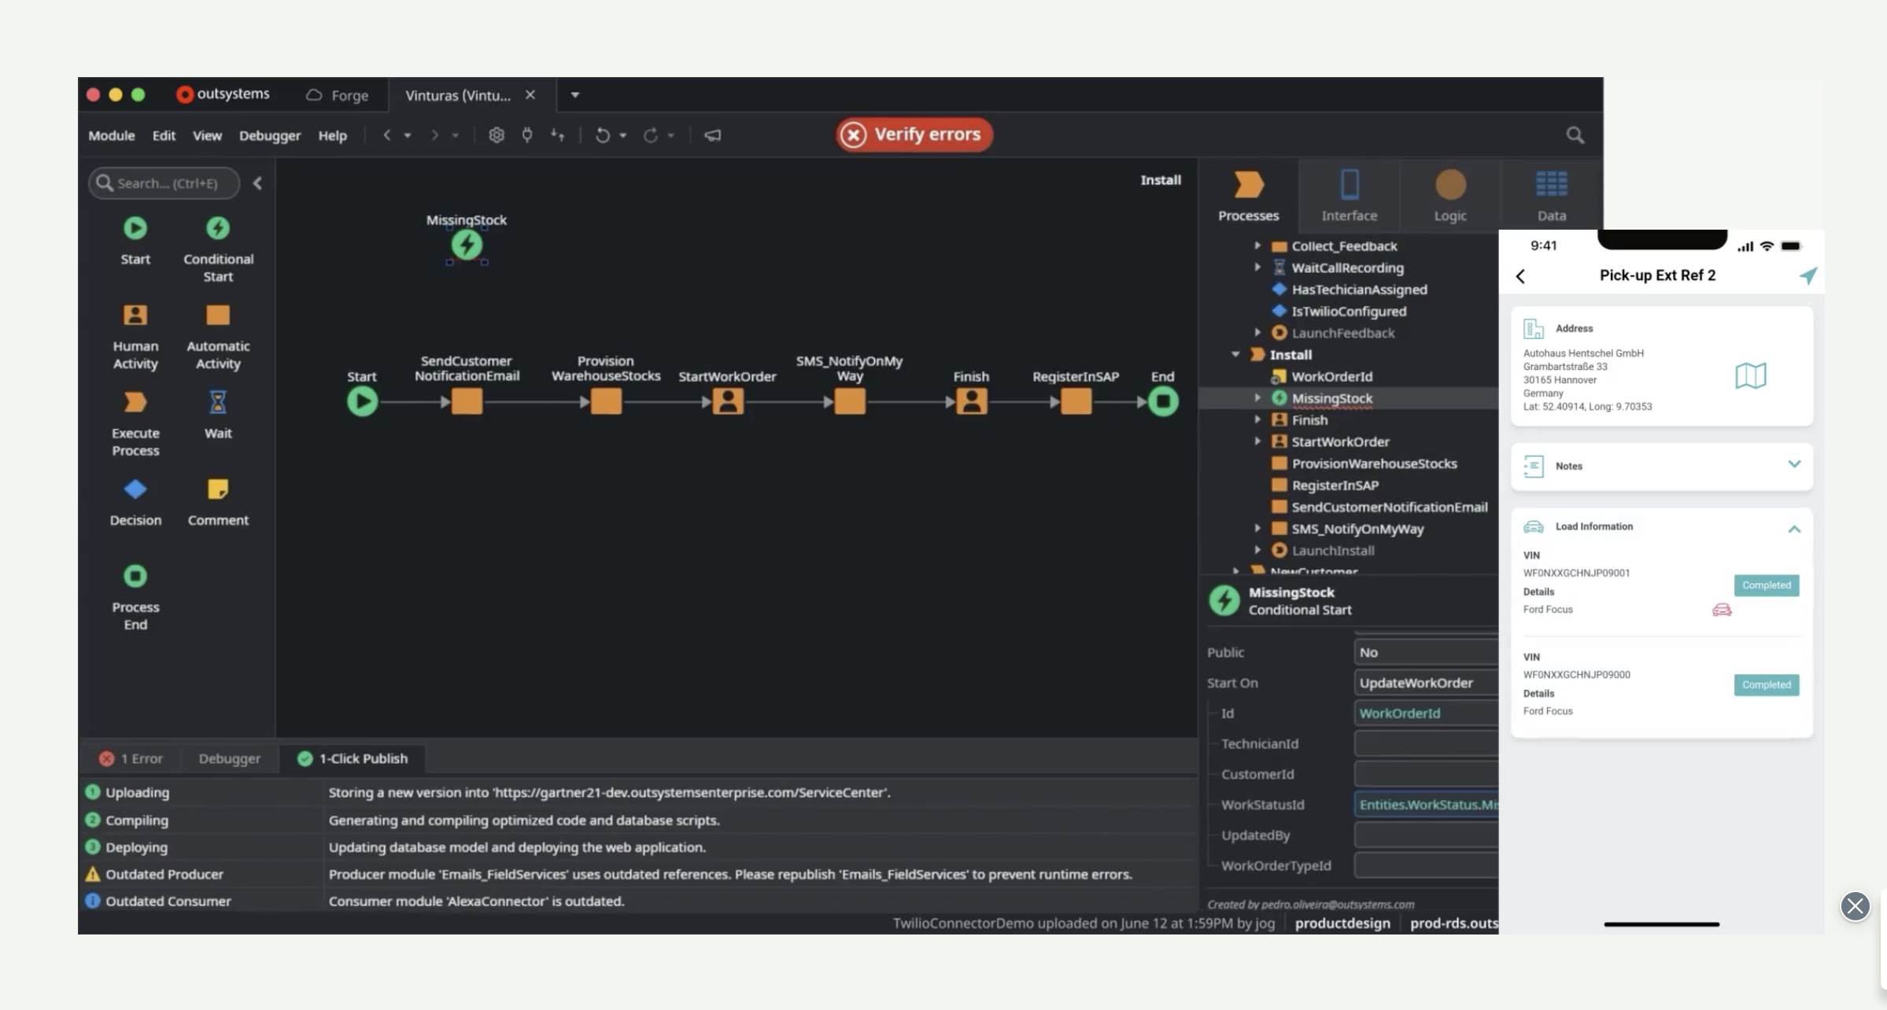Open the tab list dropdown arrow
The width and height of the screenshot is (1887, 1010).
575,95
